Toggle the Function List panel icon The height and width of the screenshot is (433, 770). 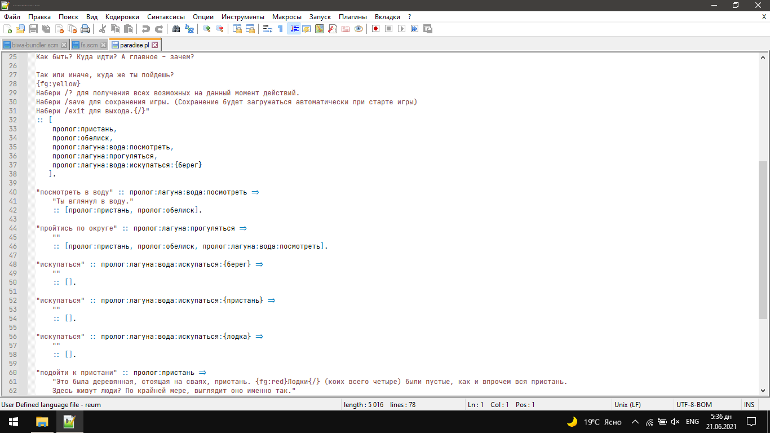tap(333, 29)
